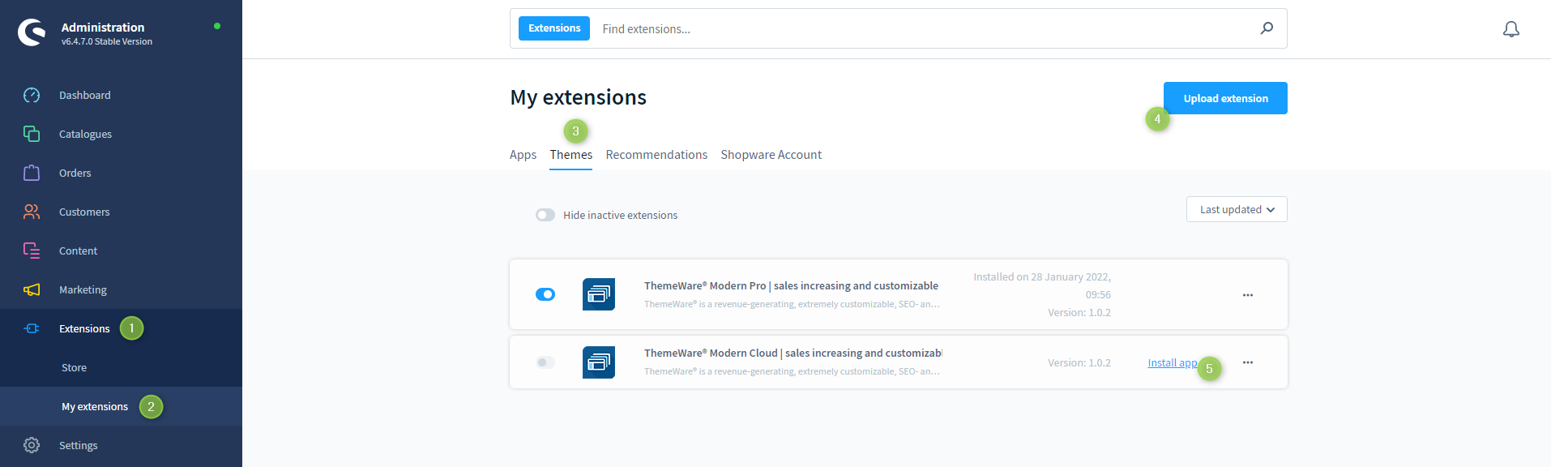This screenshot has height=467, width=1551.
Task: Open Orders menu item
Action: point(121,173)
